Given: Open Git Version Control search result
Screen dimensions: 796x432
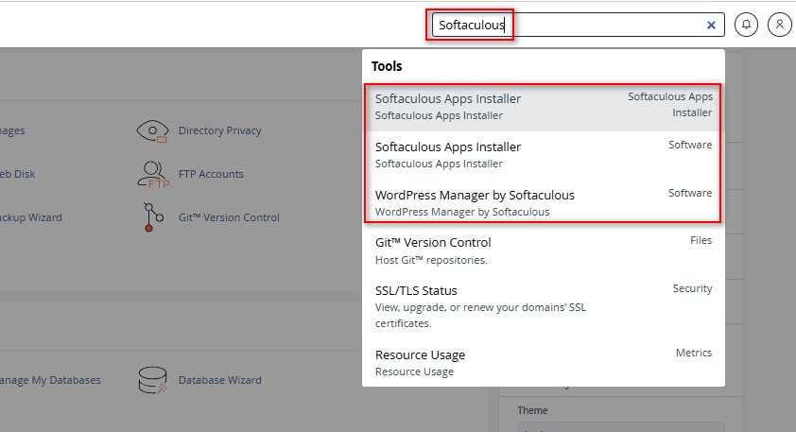Looking at the screenshot, I should (x=544, y=251).
